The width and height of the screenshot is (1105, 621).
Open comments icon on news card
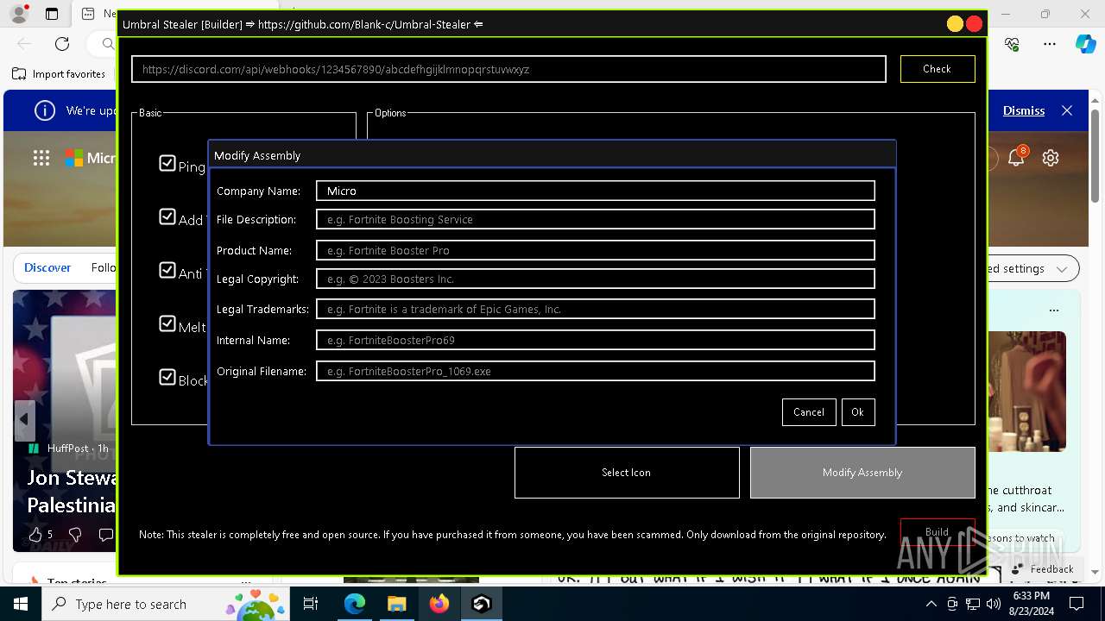106,535
